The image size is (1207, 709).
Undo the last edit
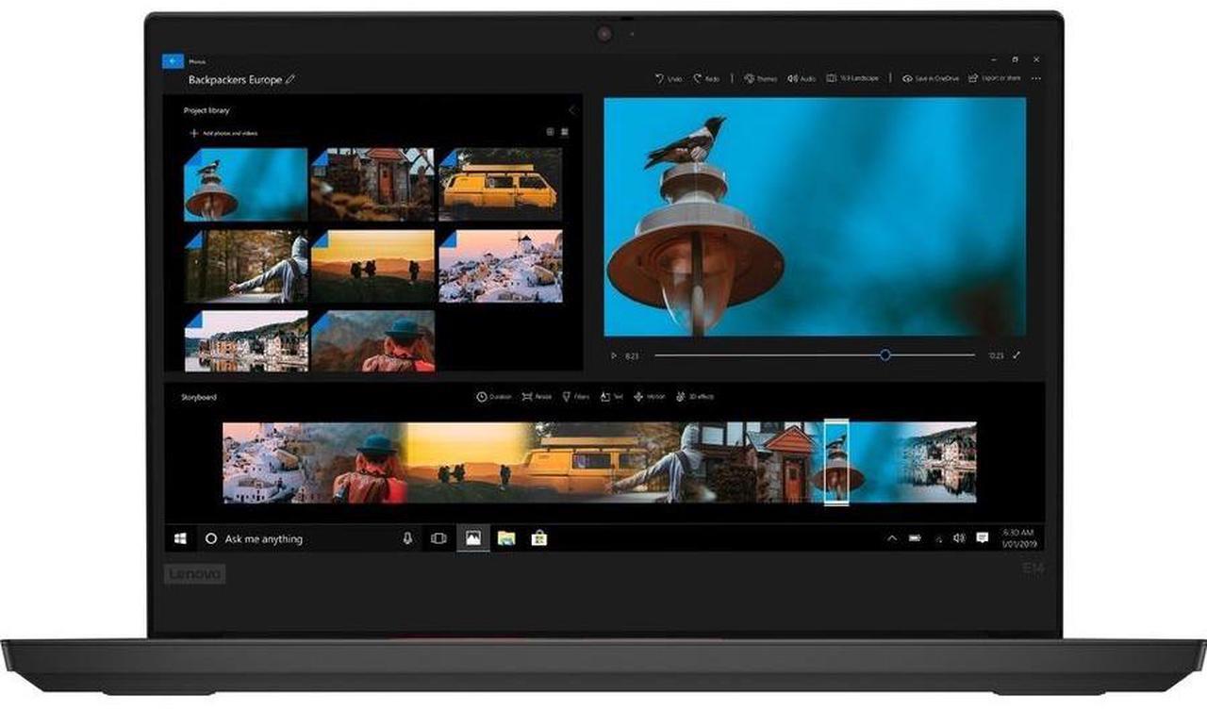669,79
